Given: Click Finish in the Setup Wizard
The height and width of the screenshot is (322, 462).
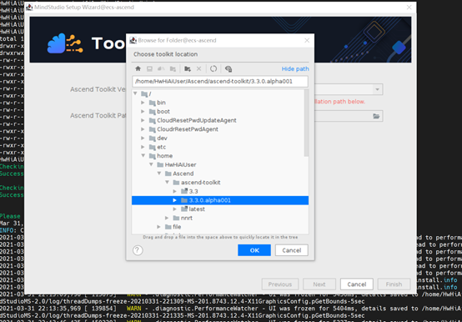Looking at the screenshot, I should coord(394,284).
